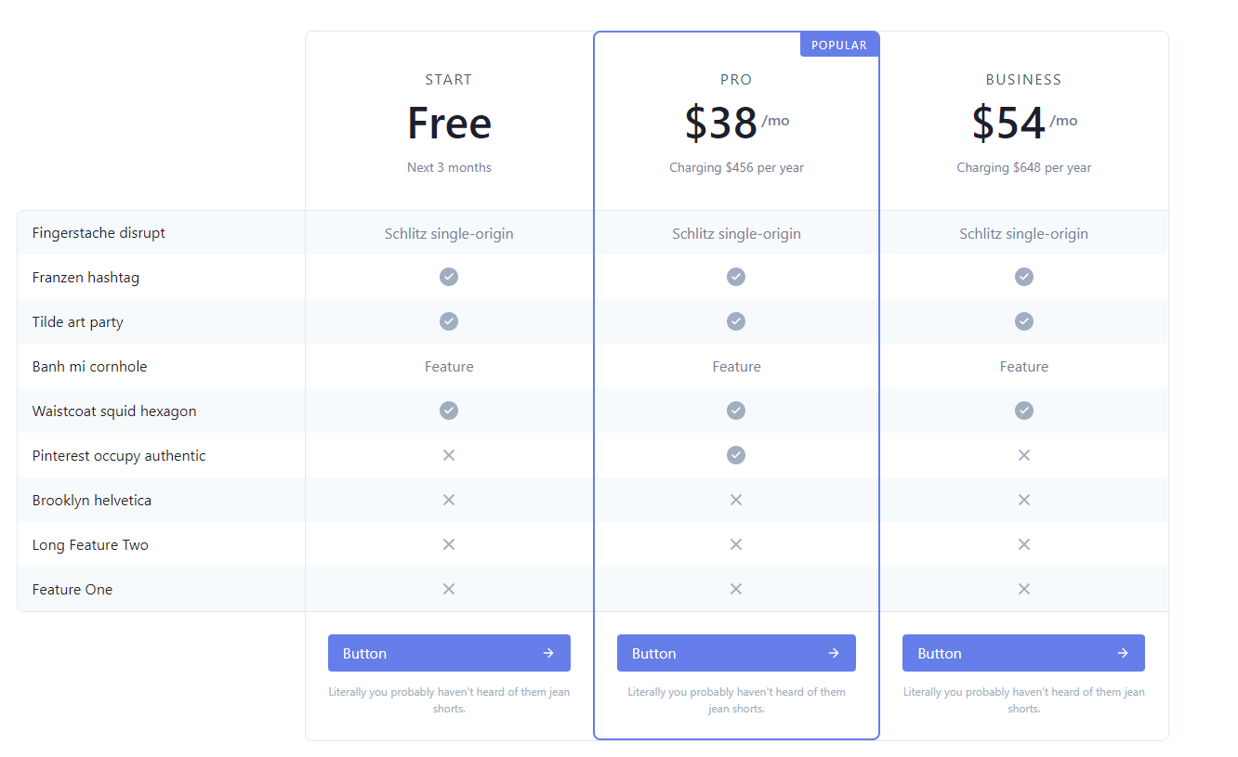Click the X icon for Brooklyn helvetica under Start
The height and width of the screenshot is (757, 1238).
[449, 500]
